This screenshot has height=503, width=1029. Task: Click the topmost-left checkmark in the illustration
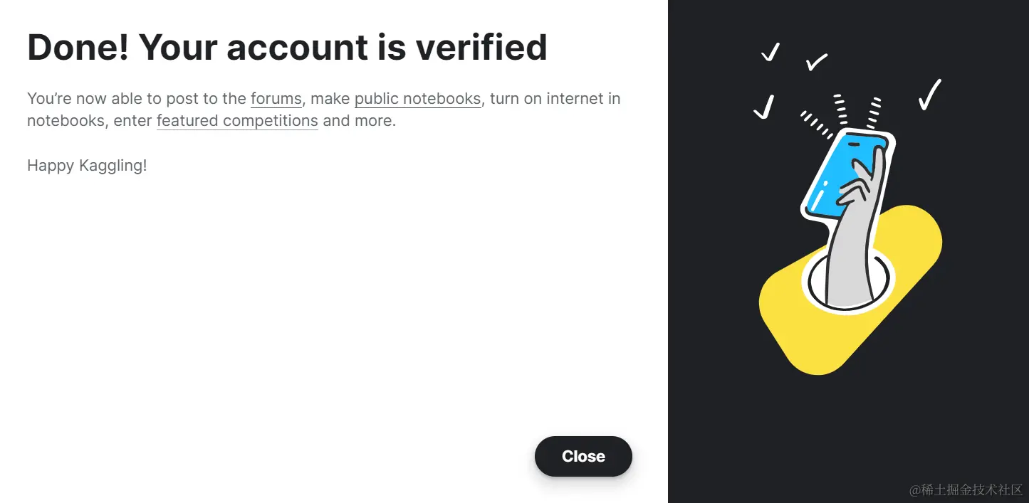(x=770, y=52)
